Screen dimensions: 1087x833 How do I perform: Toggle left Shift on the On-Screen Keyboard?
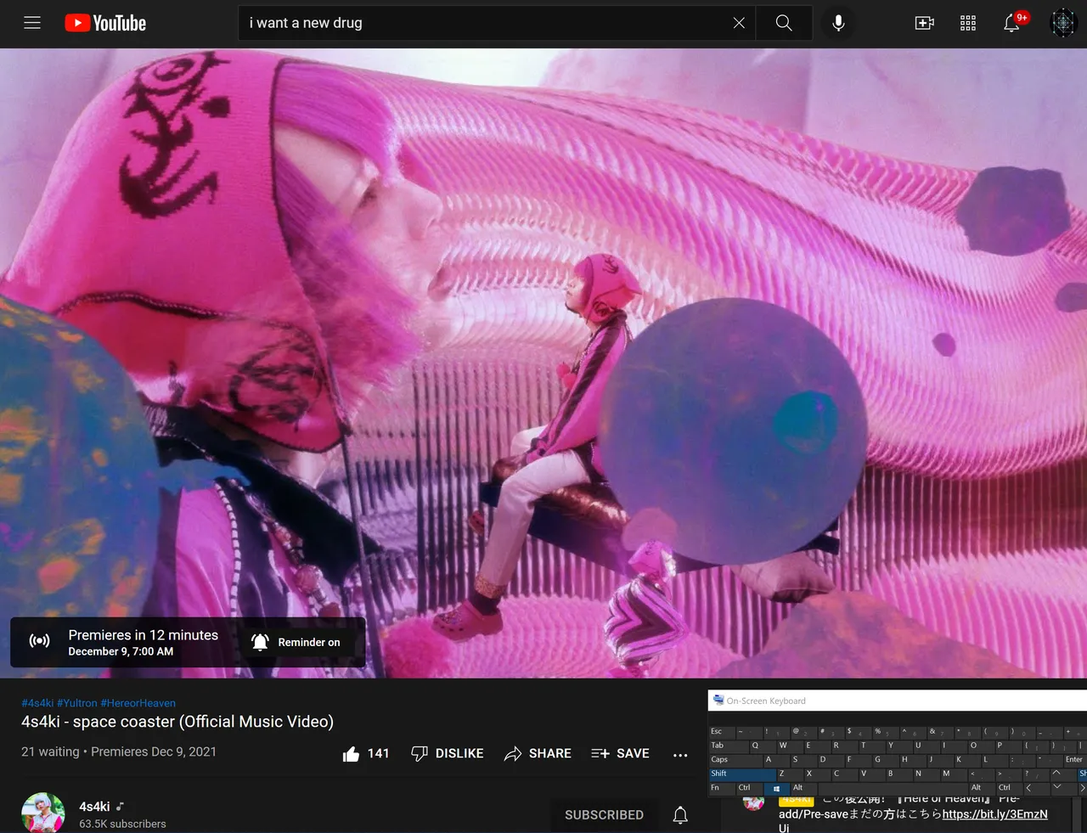(x=742, y=774)
